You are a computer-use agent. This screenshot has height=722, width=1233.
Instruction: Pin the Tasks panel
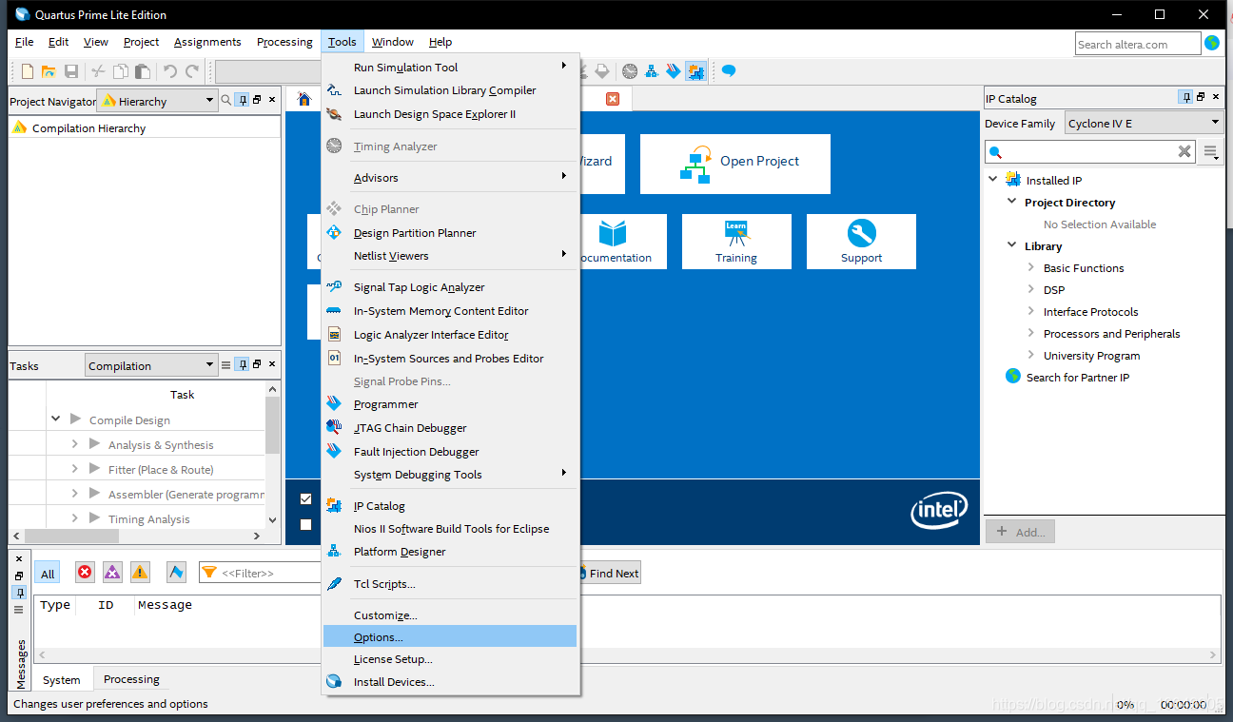point(243,365)
